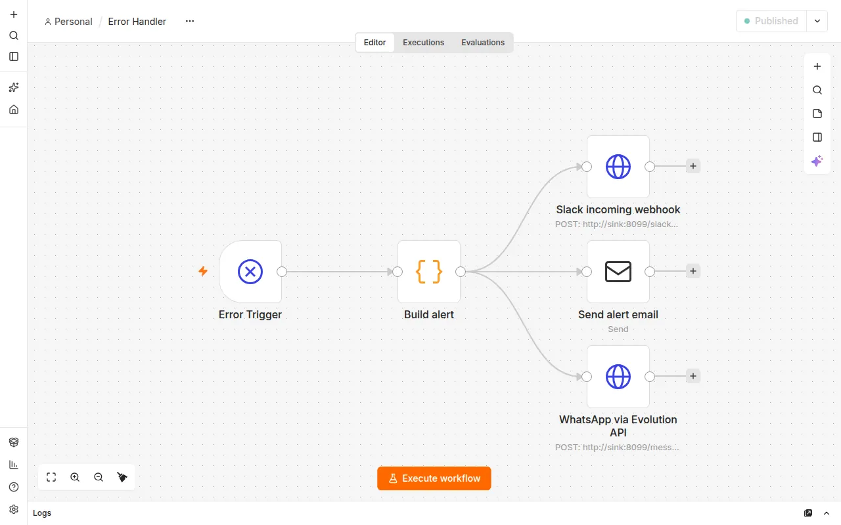Image resolution: width=841 pixels, height=525 pixels.
Task: Click the search icon in right canvas toolbar
Action: [817, 90]
